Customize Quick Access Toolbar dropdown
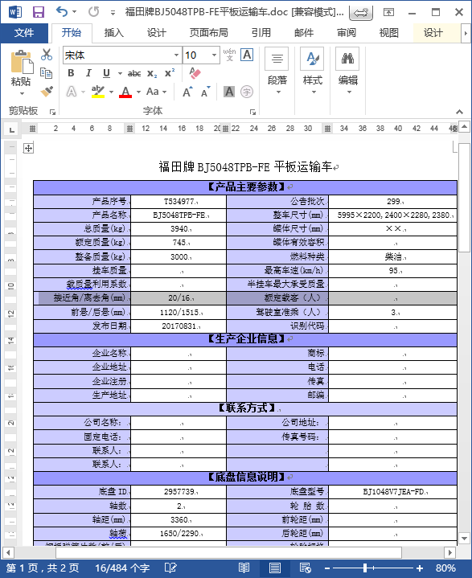The image size is (472, 578). 113,13
